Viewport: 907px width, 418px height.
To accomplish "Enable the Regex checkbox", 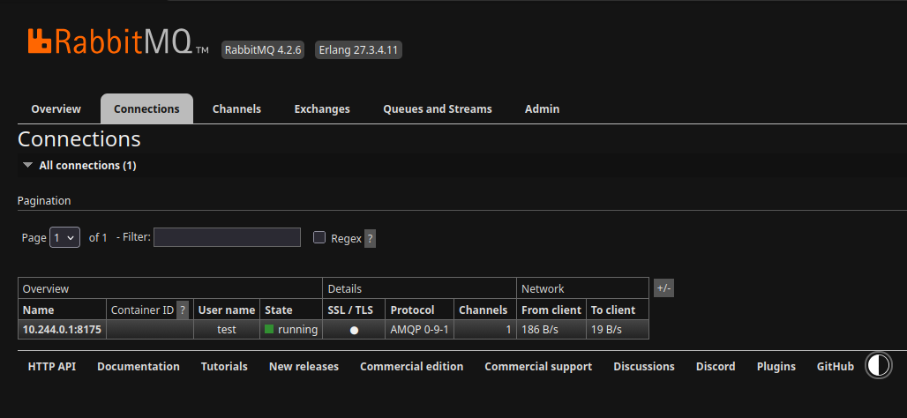I will pyautogui.click(x=319, y=237).
